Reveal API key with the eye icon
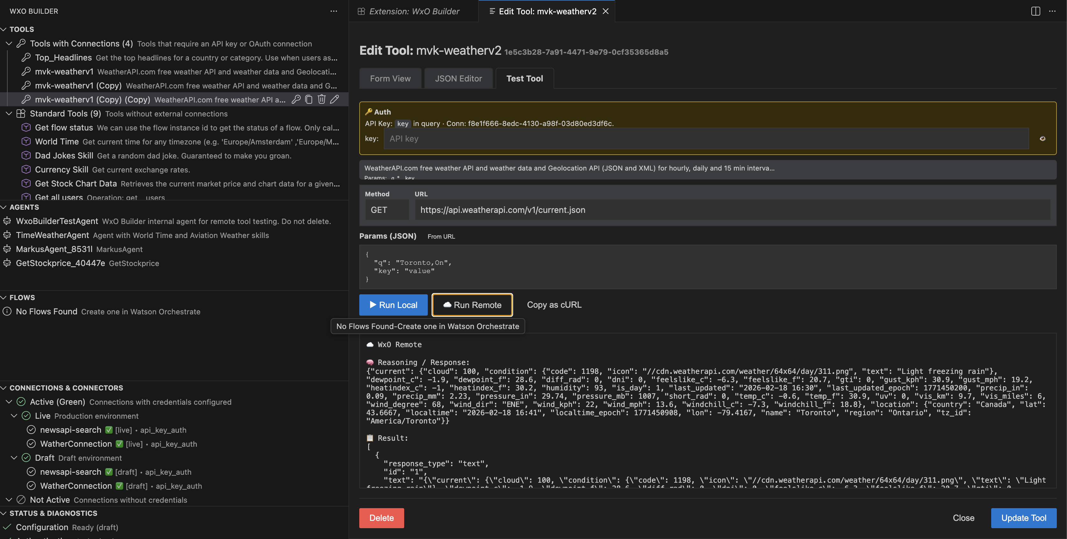Image resolution: width=1067 pixels, height=539 pixels. pyautogui.click(x=1043, y=139)
